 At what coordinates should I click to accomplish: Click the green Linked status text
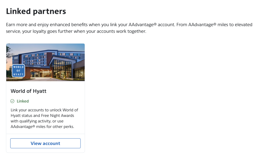click(23, 101)
